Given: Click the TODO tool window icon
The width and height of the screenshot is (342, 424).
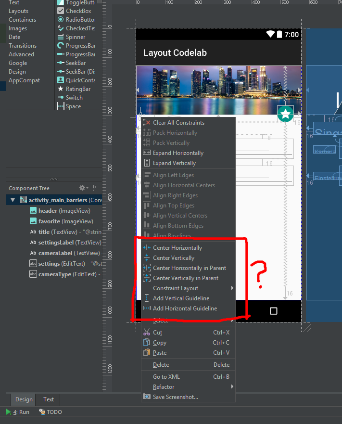Looking at the screenshot, I should [x=42, y=411].
